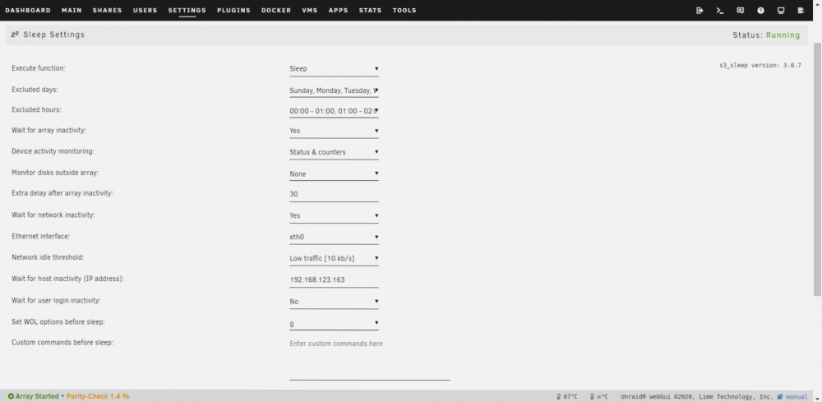The height and width of the screenshot is (402, 822).
Task: Open the terminal console icon
Action: pos(720,11)
